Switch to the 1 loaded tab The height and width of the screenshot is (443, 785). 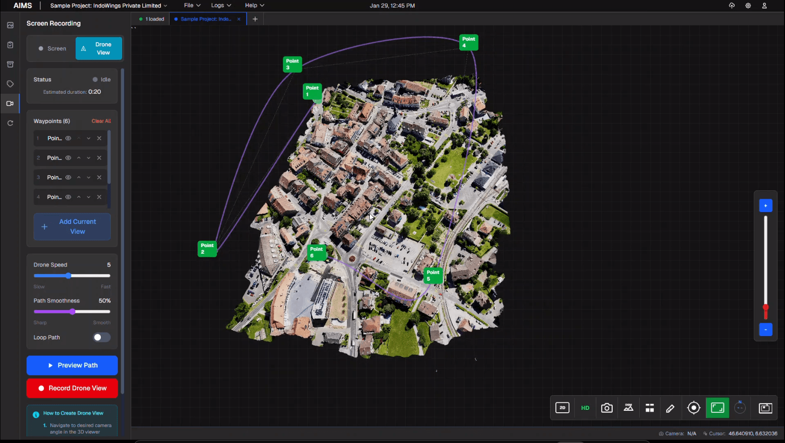click(x=152, y=19)
